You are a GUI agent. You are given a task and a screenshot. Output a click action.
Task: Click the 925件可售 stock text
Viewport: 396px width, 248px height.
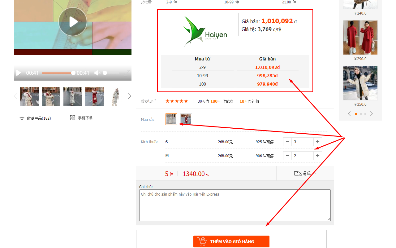click(265, 142)
